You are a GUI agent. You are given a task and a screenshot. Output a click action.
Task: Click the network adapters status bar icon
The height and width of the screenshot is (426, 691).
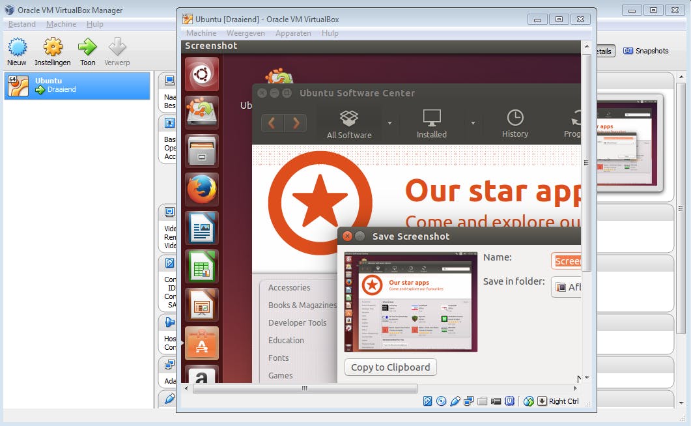click(469, 401)
